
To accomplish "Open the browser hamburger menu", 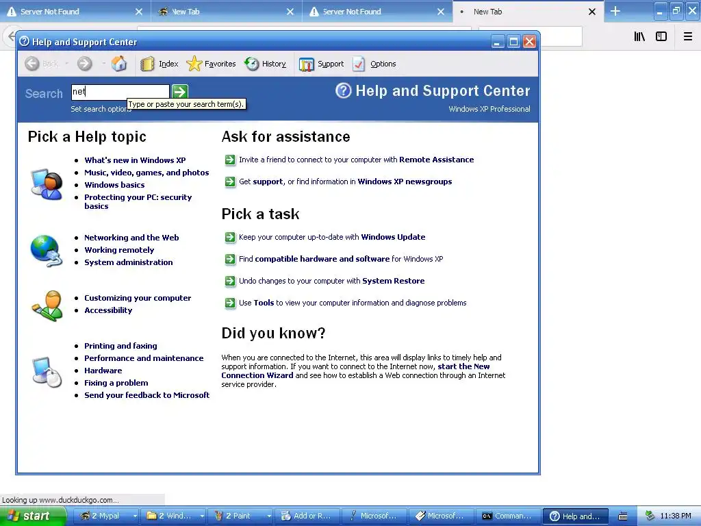I will 688,36.
